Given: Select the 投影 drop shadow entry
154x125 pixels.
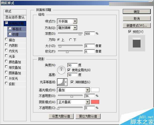Looking at the screenshot, I should [x=12, y=84].
